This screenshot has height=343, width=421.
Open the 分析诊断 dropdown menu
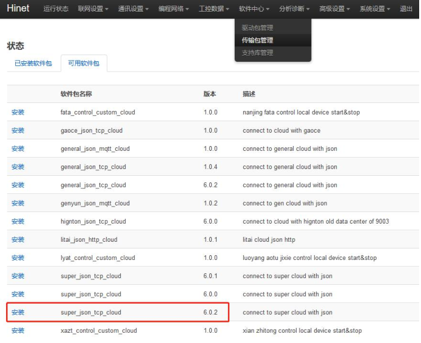coord(294,9)
